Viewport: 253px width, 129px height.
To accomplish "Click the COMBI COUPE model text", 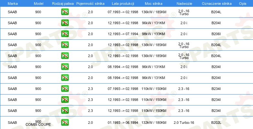I will [x=38, y=125].
